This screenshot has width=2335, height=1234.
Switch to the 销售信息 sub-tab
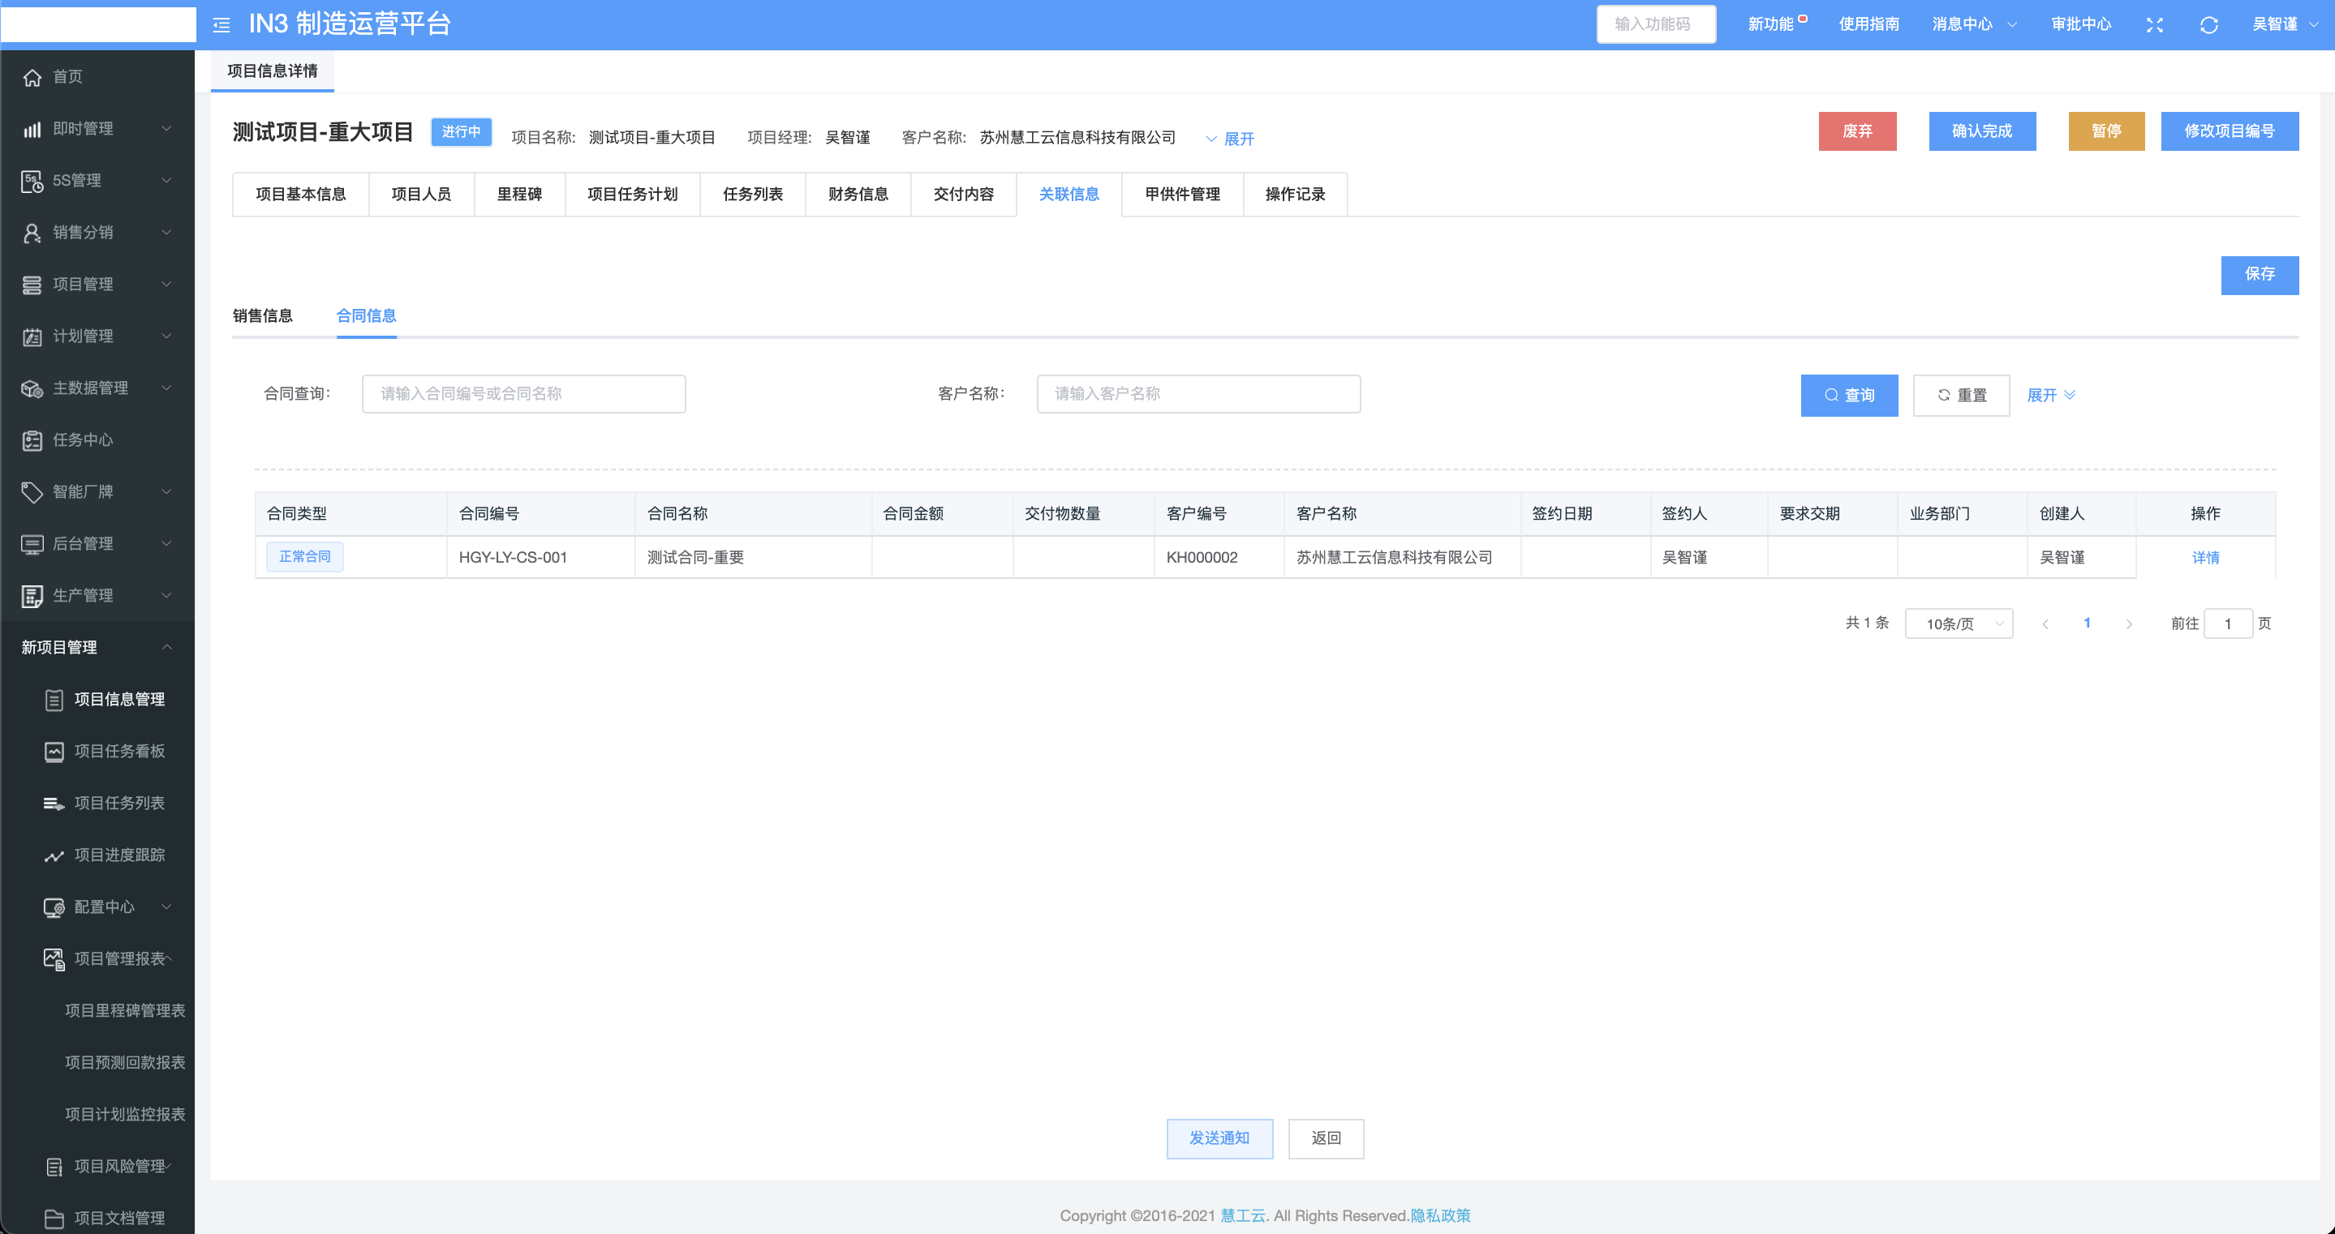tap(263, 315)
